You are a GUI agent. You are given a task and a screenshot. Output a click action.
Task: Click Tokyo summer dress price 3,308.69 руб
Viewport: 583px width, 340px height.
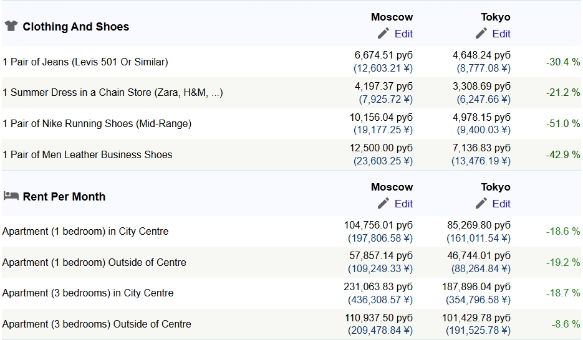(x=481, y=87)
